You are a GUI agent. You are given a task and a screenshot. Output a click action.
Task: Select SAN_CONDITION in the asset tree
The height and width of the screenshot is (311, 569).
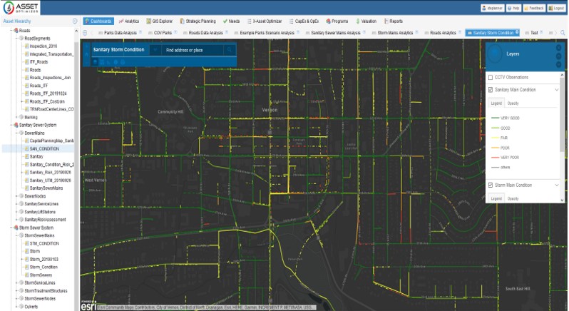click(x=43, y=148)
